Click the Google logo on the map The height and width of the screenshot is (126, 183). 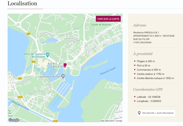pyautogui.click(x=14, y=120)
